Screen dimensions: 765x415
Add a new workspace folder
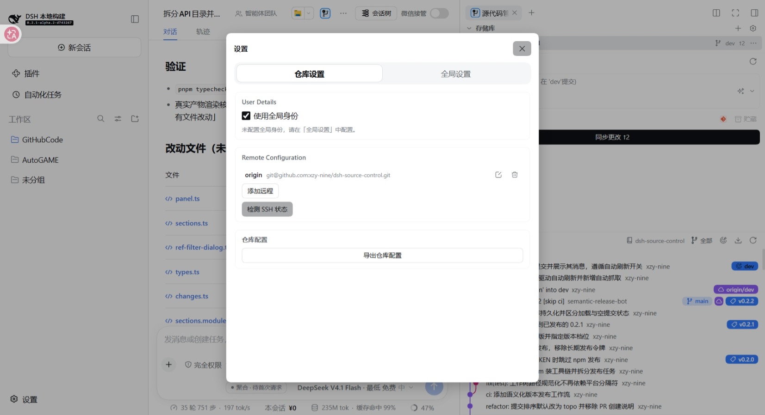[x=135, y=119]
